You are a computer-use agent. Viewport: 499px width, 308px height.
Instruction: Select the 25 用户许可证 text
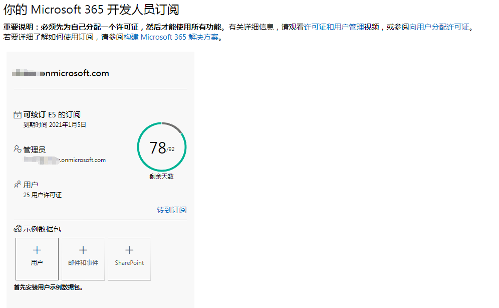[x=42, y=195]
